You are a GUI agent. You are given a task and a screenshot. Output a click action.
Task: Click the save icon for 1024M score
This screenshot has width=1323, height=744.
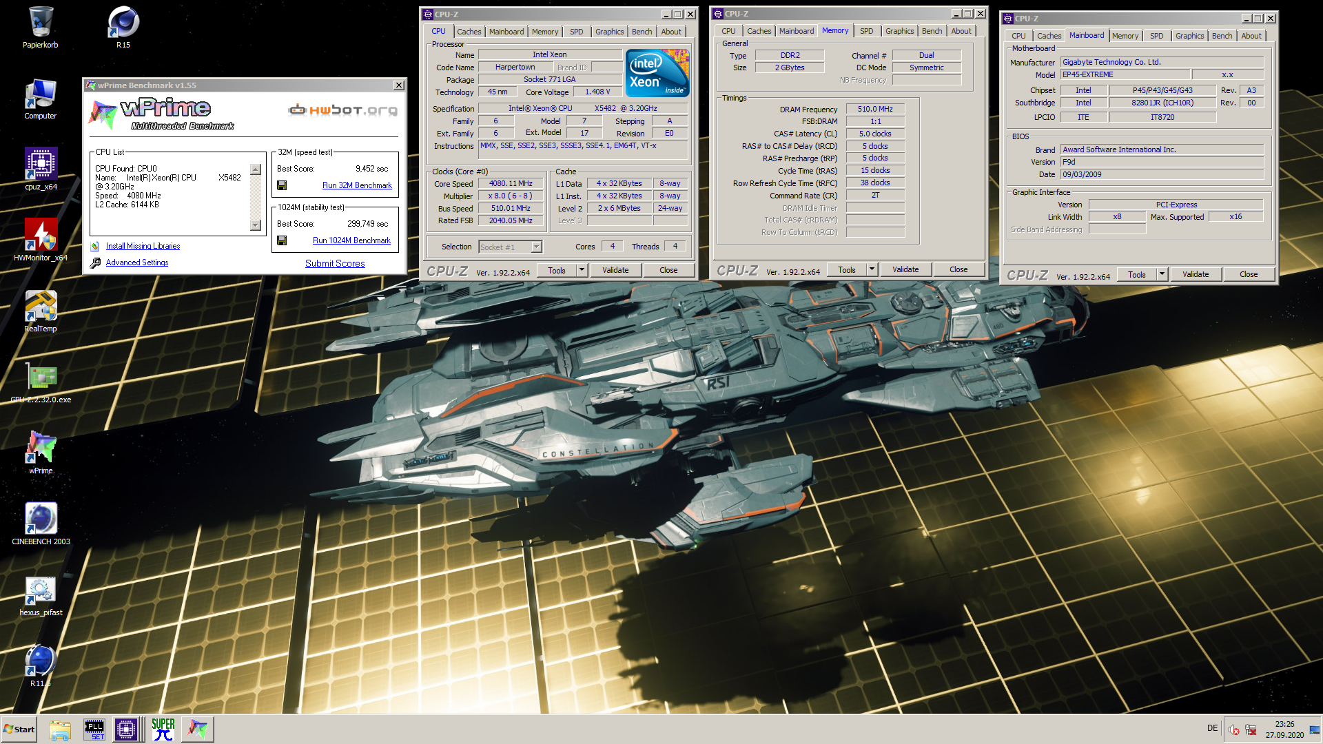282,240
